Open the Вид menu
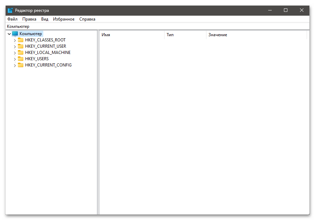This screenshot has height=220, width=315. pos(45,19)
